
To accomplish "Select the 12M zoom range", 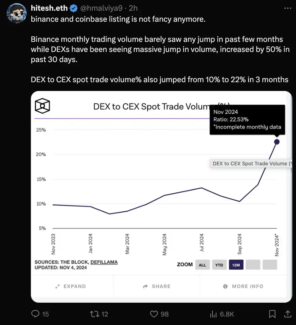I will (236, 265).
